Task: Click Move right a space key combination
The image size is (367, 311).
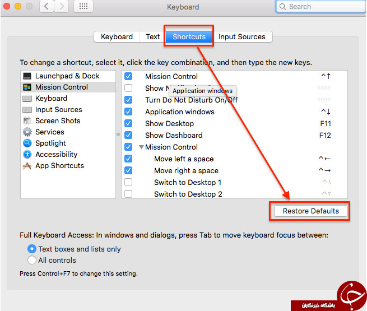Action: (x=324, y=170)
